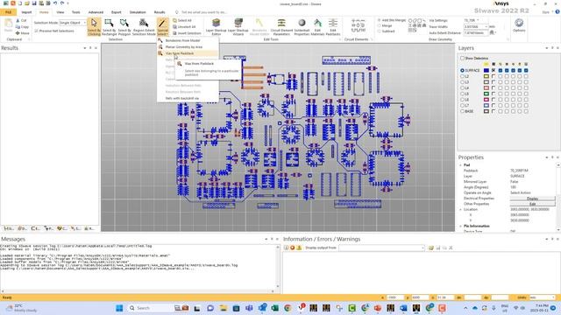Open Solderball Properties

click(302, 27)
